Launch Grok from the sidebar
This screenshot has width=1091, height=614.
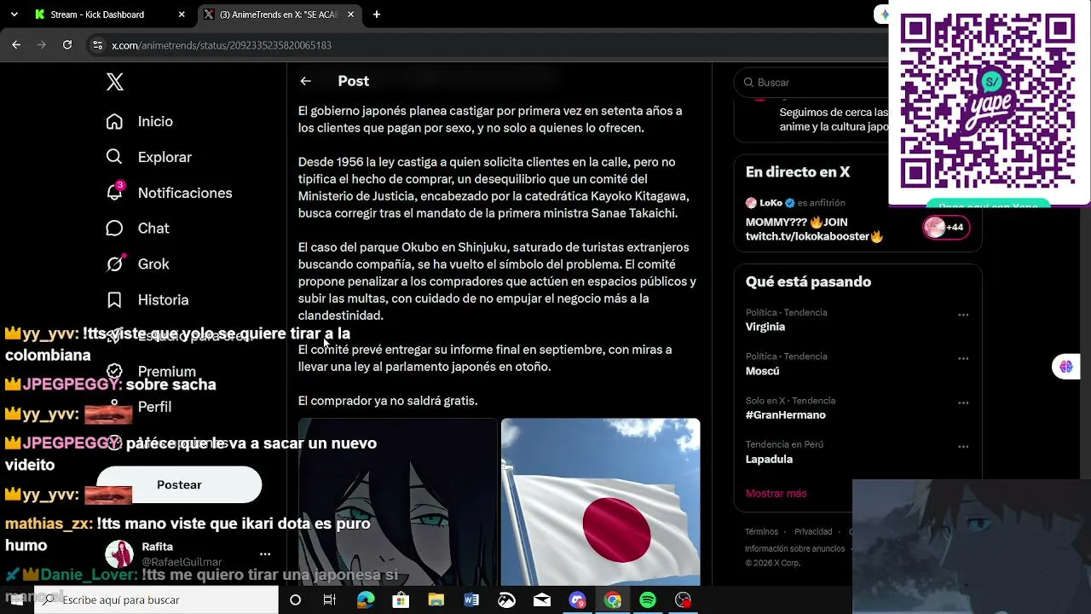(x=137, y=264)
